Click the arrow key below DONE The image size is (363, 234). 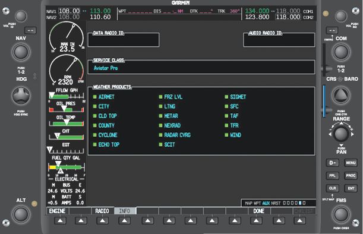click(256, 220)
